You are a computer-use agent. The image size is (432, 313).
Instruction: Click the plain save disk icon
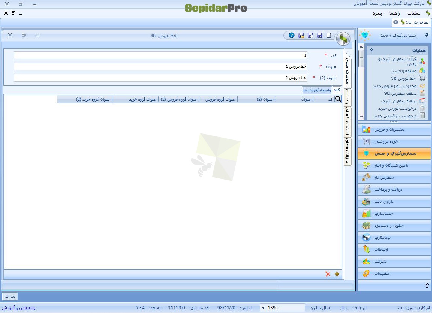[320, 35]
